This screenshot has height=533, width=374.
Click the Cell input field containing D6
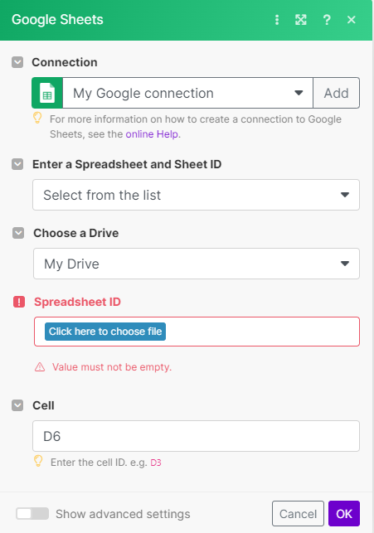pyautogui.click(x=196, y=436)
